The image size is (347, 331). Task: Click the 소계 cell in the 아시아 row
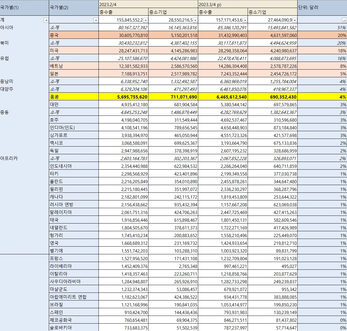[74, 28]
